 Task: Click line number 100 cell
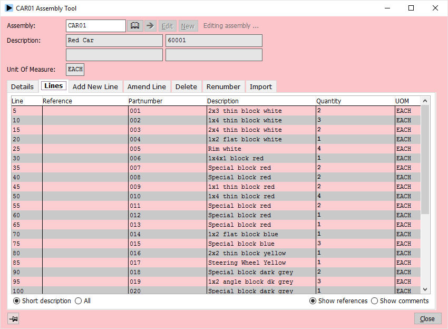26,291
